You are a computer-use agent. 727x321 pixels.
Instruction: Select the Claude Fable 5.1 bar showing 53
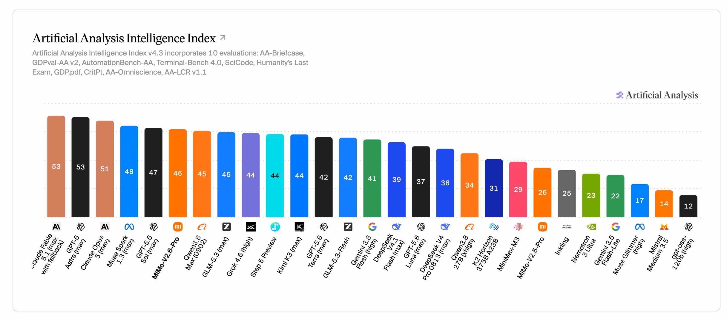(56, 166)
